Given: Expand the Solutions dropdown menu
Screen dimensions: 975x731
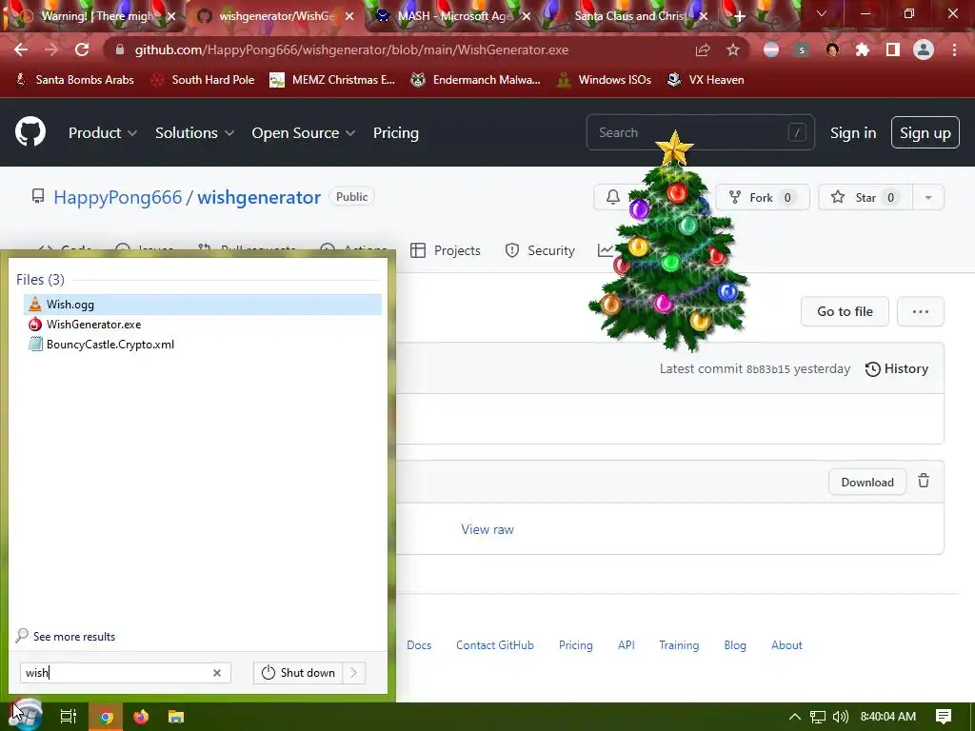Looking at the screenshot, I should pos(194,132).
